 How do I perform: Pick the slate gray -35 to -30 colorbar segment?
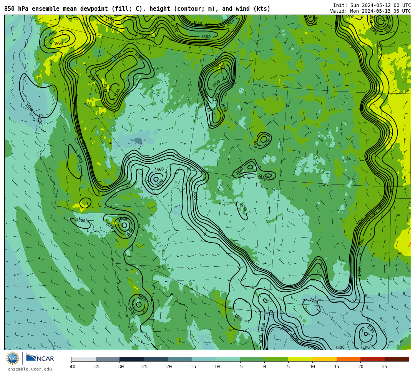tap(108, 359)
